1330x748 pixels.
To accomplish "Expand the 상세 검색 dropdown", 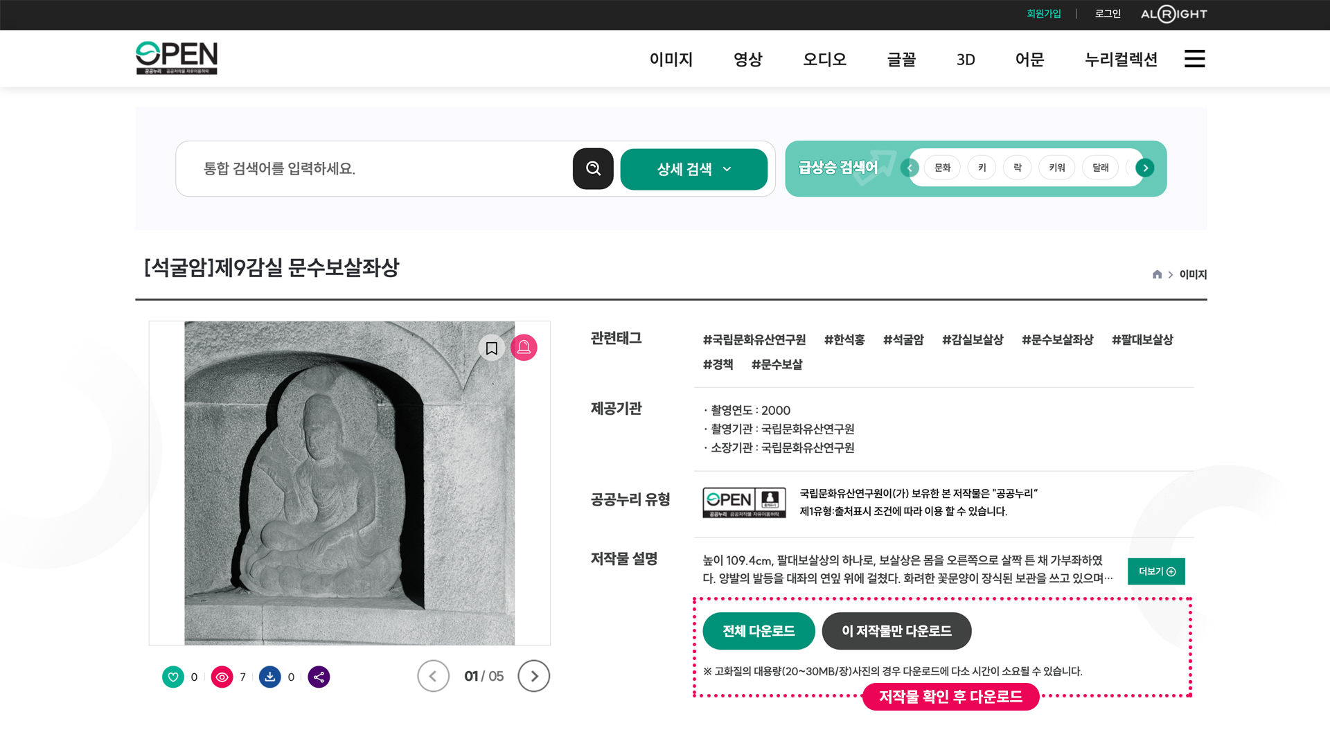I will tap(694, 169).
